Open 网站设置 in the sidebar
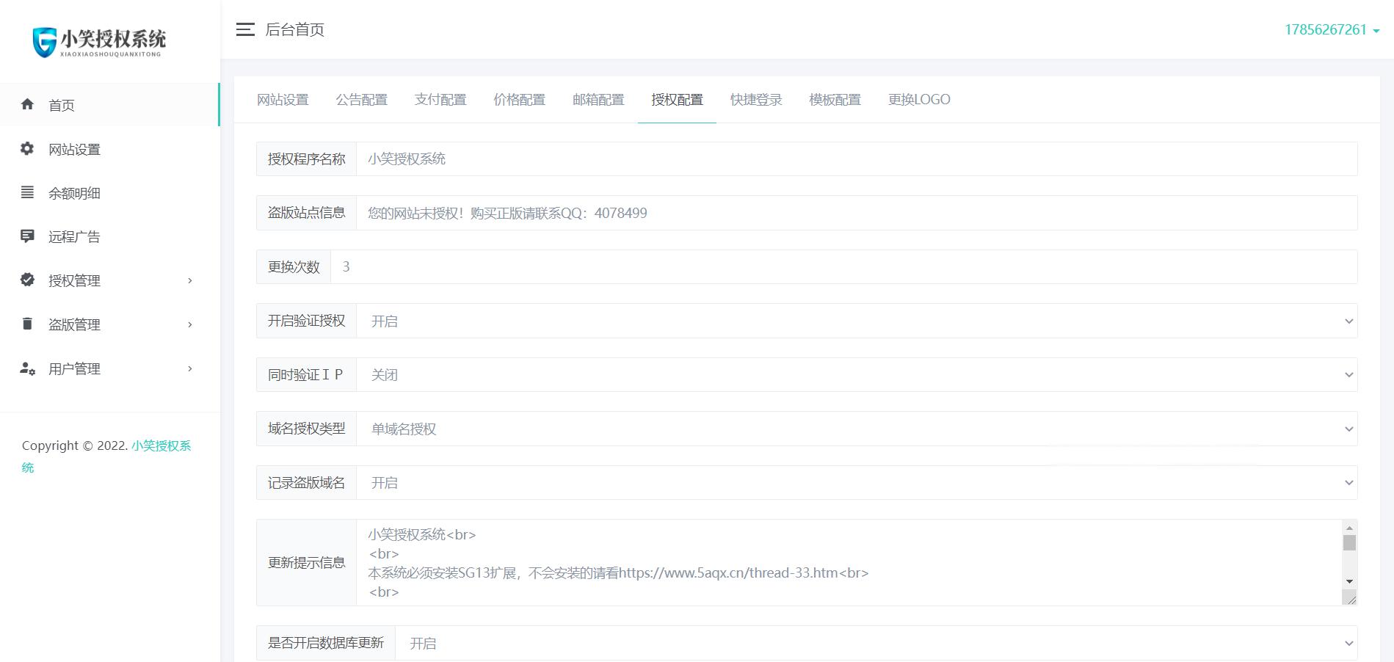This screenshot has height=662, width=1394. point(109,149)
